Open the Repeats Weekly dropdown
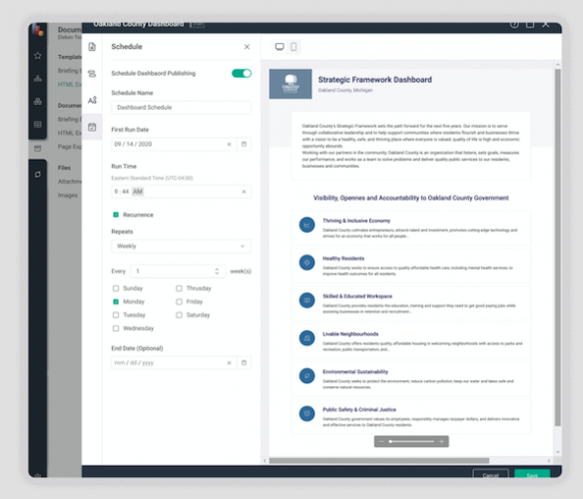The height and width of the screenshot is (499, 583). [x=181, y=247]
